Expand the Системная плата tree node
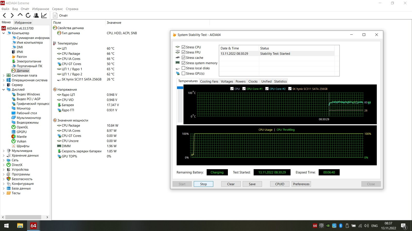The height and width of the screenshot is (231, 412). [4, 75]
